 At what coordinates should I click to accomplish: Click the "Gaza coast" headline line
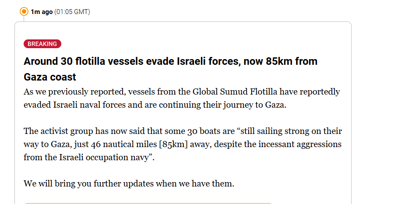50,77
